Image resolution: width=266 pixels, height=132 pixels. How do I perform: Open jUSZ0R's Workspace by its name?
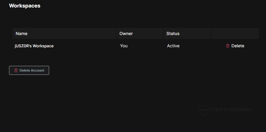coord(34,46)
